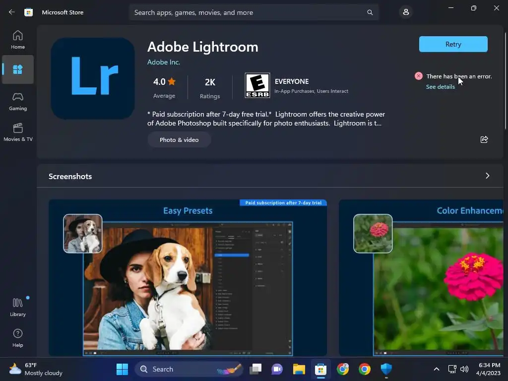This screenshot has height=381, width=508.
Task: Click the search magnifier icon
Action: coord(370,12)
